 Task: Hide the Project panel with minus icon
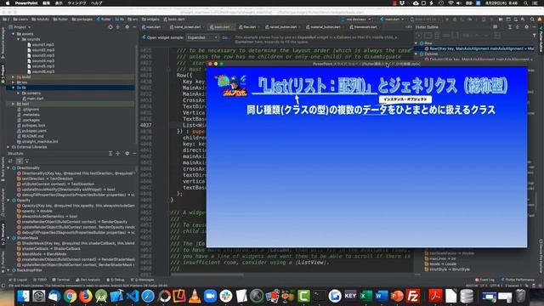pos(134,26)
